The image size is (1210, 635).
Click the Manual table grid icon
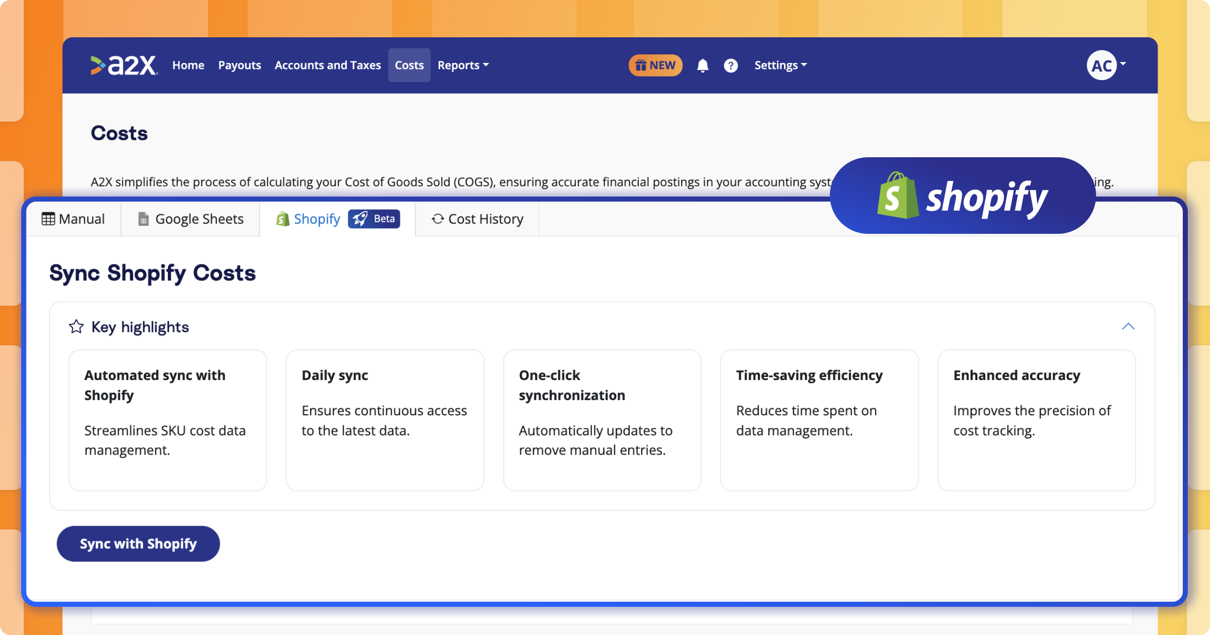click(49, 218)
